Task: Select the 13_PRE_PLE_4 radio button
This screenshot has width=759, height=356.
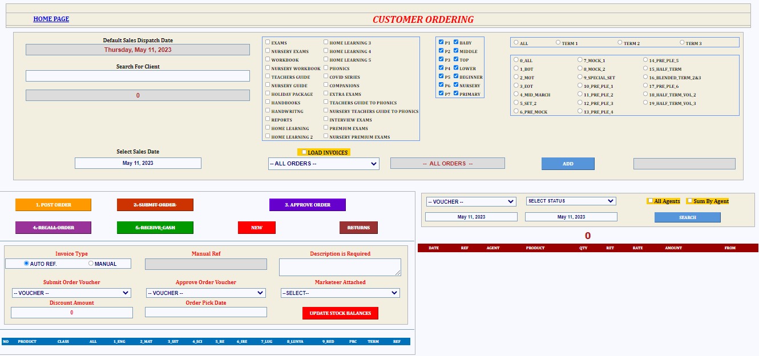Action: coord(580,111)
